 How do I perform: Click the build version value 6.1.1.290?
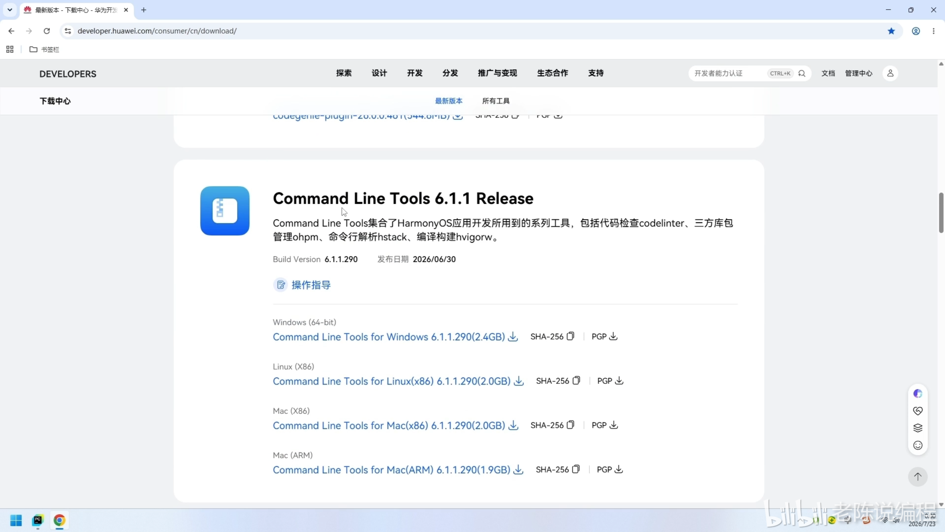341,259
